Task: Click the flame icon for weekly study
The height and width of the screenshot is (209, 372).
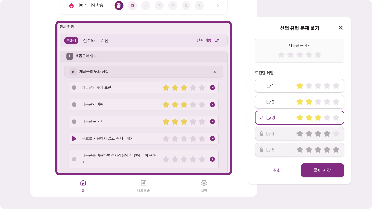Action: tap(71, 6)
